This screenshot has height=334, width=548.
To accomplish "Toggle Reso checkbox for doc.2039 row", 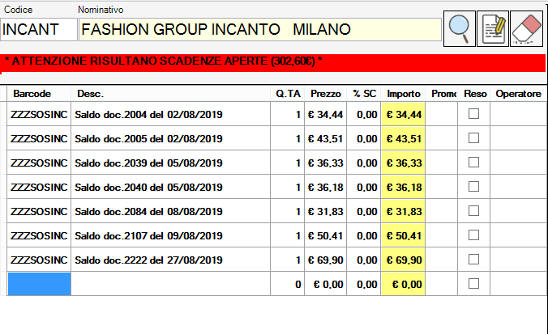I will 474,163.
